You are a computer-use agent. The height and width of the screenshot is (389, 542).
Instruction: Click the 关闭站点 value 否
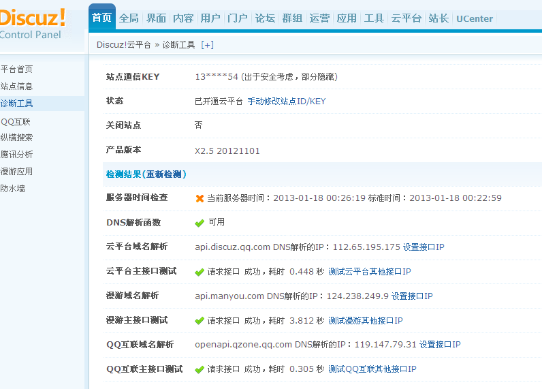198,125
